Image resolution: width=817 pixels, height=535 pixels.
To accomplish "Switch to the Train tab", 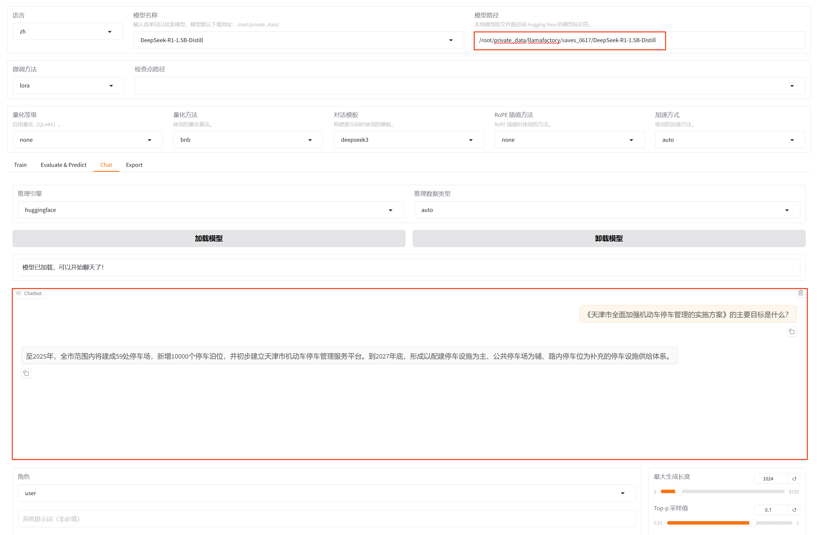I will [20, 165].
